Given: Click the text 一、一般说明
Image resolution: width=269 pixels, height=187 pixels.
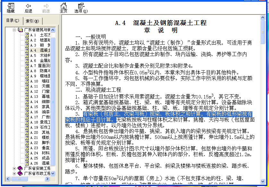Looking at the screenshot, I should 91,37.
